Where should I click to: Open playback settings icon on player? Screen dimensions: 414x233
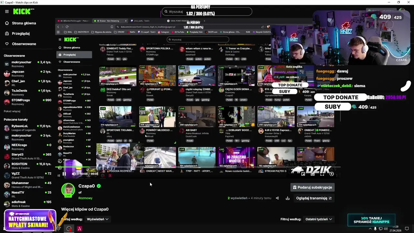[332, 174]
